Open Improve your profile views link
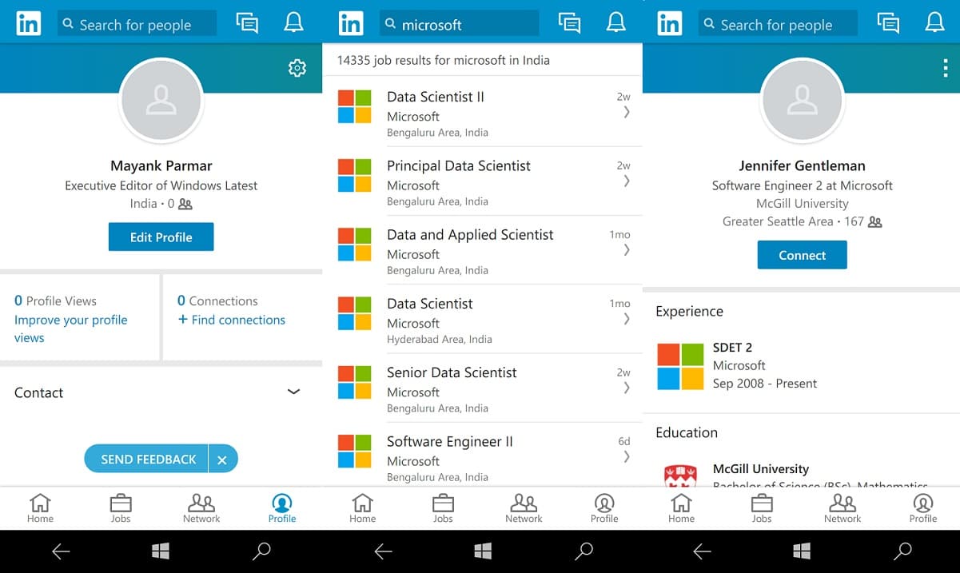960x573 pixels. [x=70, y=328]
